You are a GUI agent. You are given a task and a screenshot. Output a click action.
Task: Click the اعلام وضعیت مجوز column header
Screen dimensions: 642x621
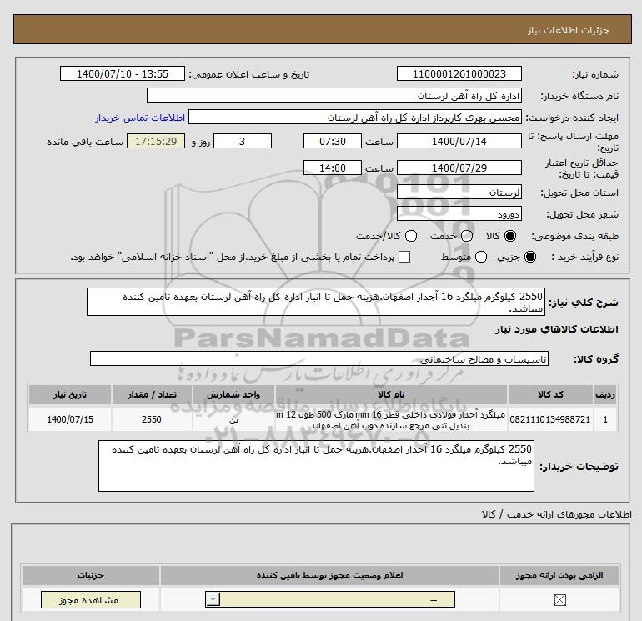point(329,575)
